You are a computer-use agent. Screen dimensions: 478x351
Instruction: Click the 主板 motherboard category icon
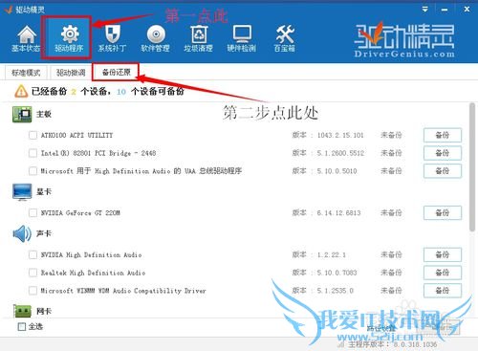[x=22, y=114]
